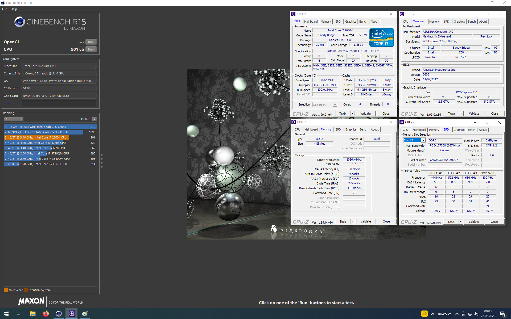
Task: Click Close button in Memory CPU-Z window
Action: 386,221
